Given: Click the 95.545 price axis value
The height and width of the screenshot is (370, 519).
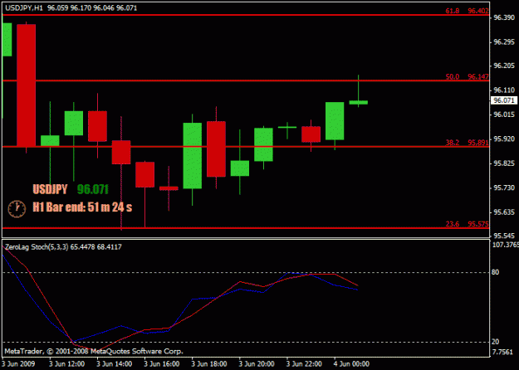Looking at the screenshot, I should click(x=504, y=236).
